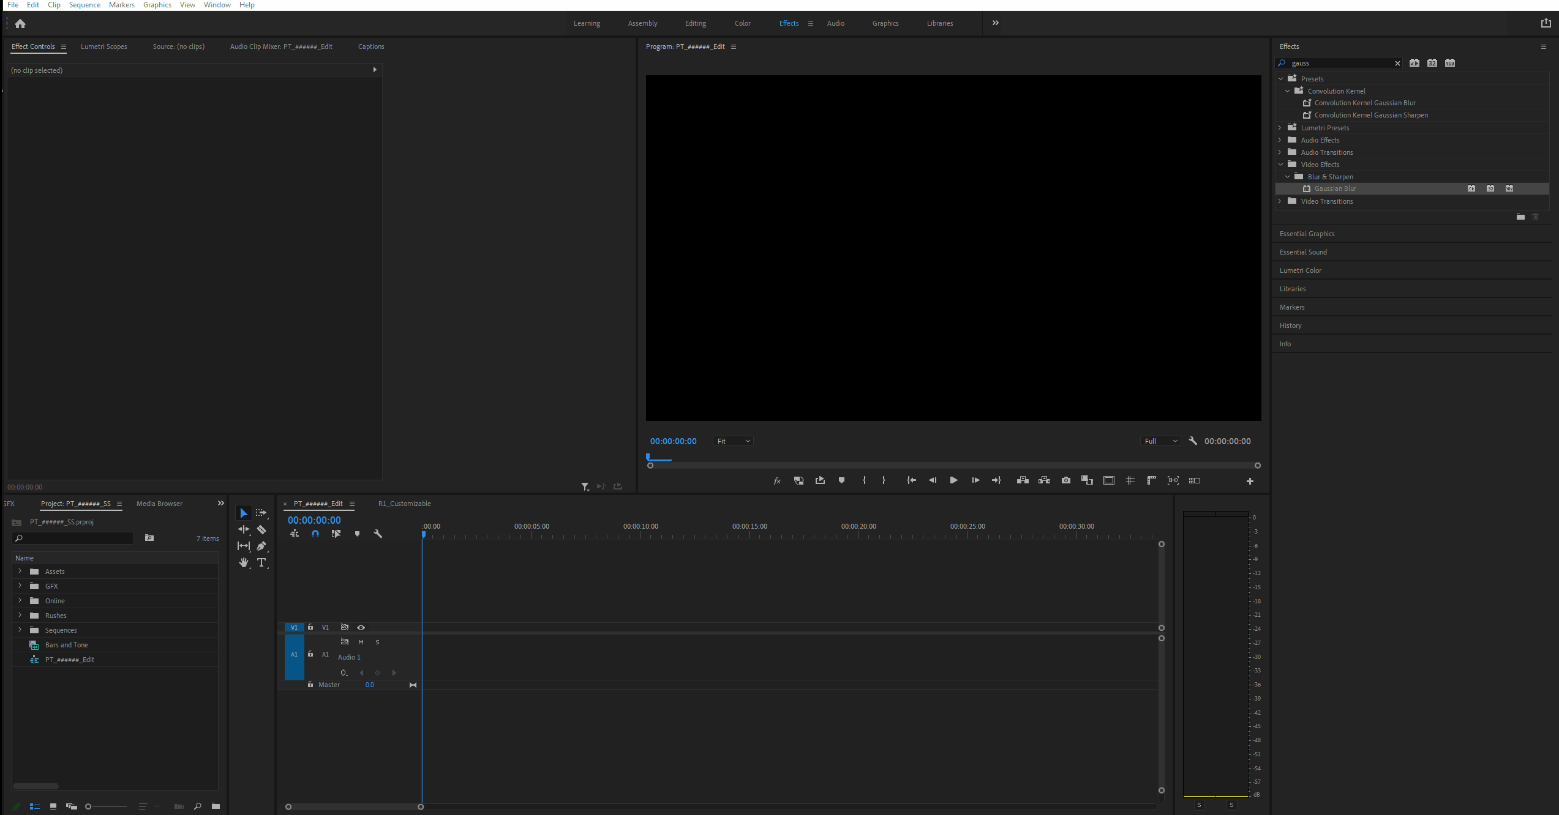The image size is (1559, 815).
Task: Click the Home icon
Action: (x=20, y=24)
